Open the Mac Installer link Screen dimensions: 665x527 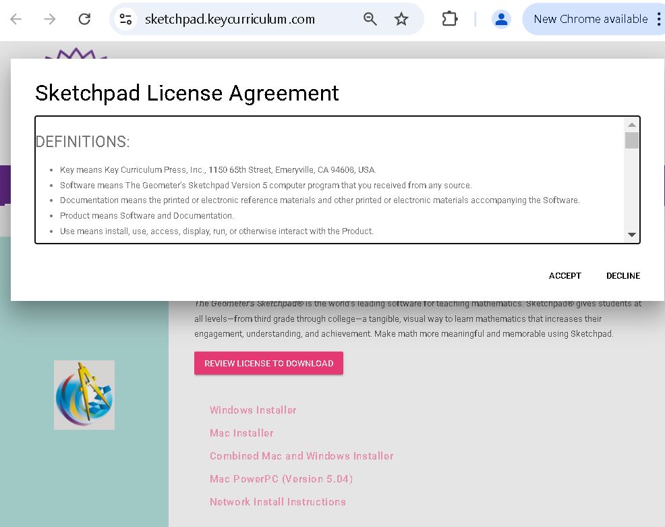coord(241,433)
